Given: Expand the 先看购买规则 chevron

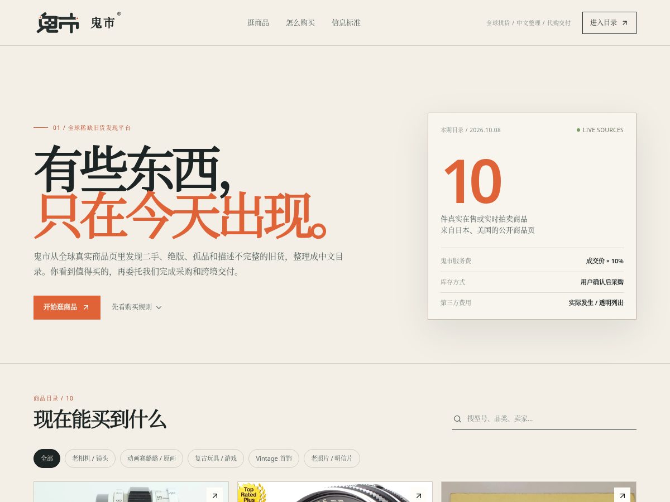Looking at the screenshot, I should point(159,307).
